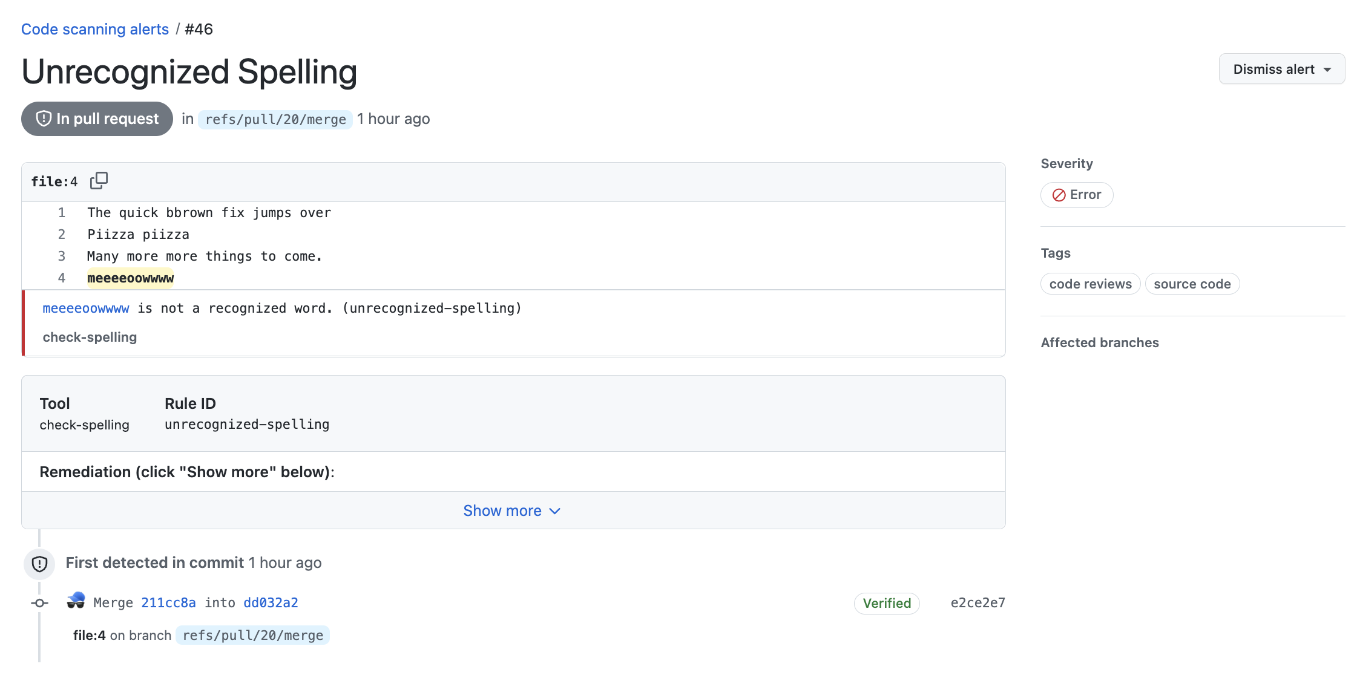Click the prohibited-circle icon inside the Error label

[1059, 195]
